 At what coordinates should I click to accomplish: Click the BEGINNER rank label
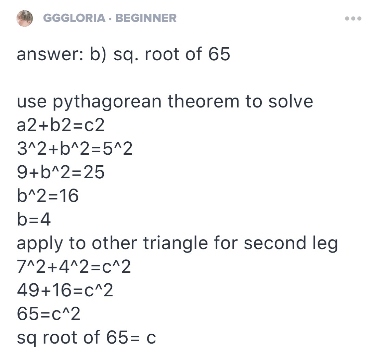click(x=146, y=18)
